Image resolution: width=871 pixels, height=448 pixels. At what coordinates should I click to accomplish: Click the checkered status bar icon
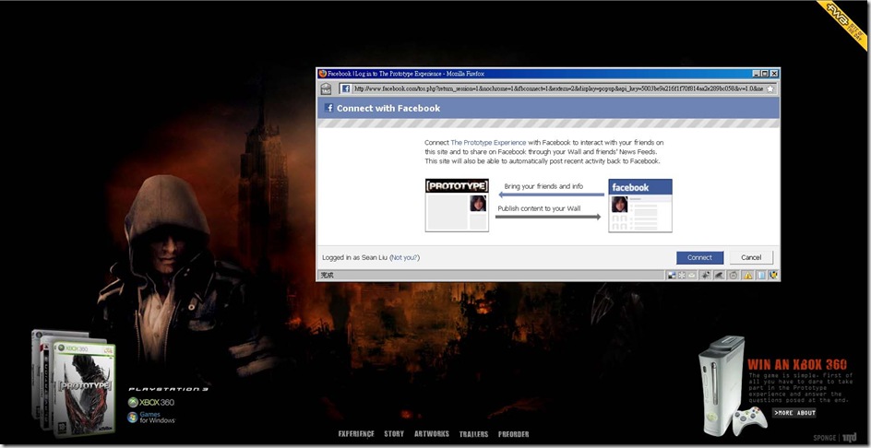tap(672, 276)
